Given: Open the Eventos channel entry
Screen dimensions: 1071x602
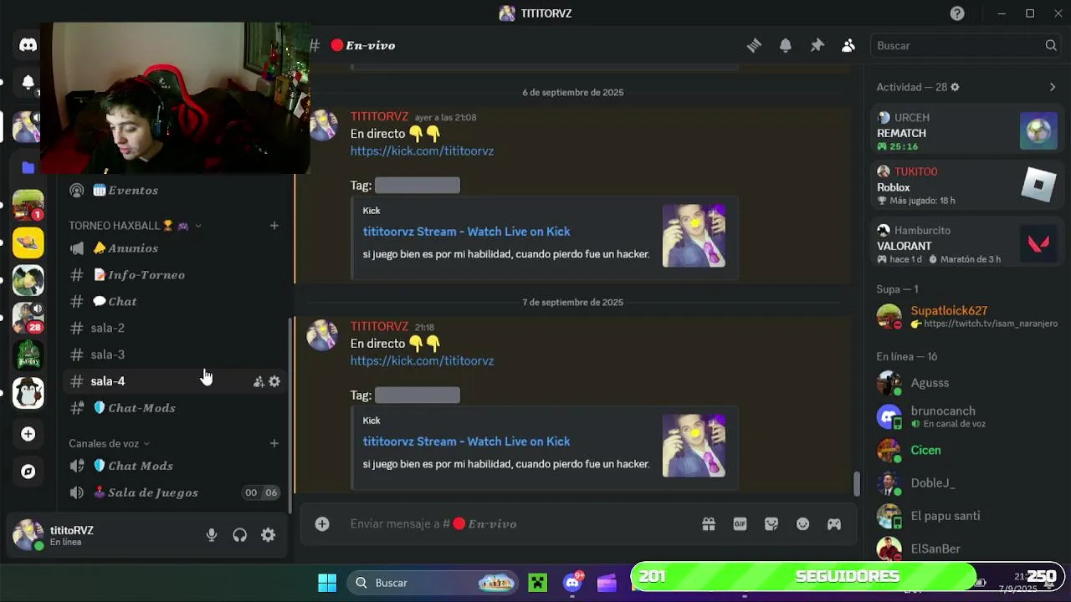Looking at the screenshot, I should [174, 191].
